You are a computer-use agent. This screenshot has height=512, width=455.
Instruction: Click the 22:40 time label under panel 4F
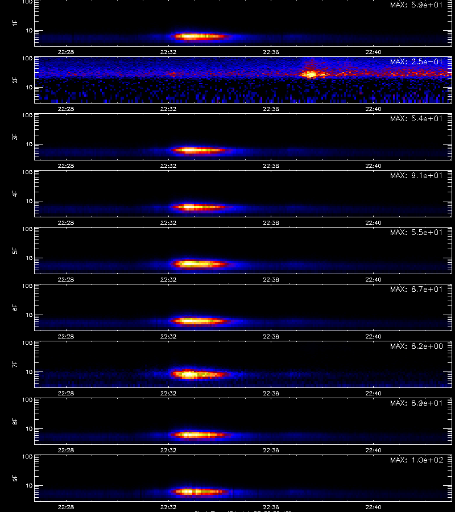374,222
